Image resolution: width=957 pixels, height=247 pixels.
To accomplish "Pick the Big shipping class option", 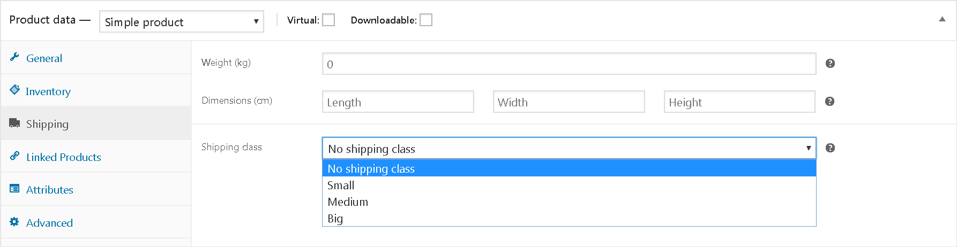I will coord(569,219).
